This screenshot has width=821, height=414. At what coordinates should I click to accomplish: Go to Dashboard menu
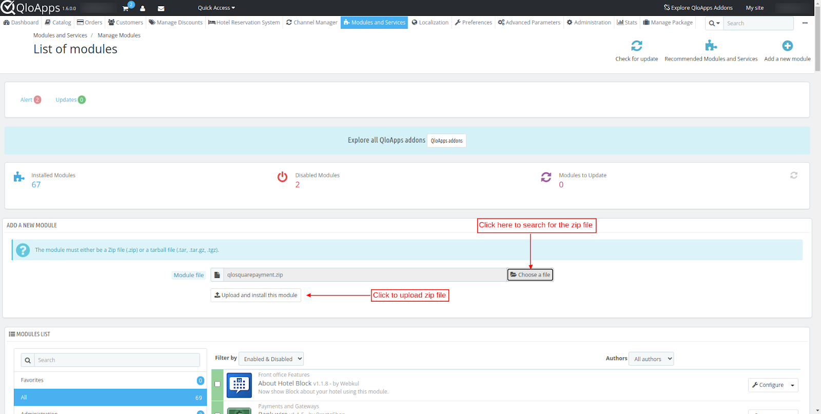coord(21,23)
